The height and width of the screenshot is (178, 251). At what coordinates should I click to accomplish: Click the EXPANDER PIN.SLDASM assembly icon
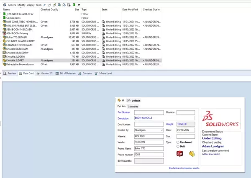pos(5,45)
